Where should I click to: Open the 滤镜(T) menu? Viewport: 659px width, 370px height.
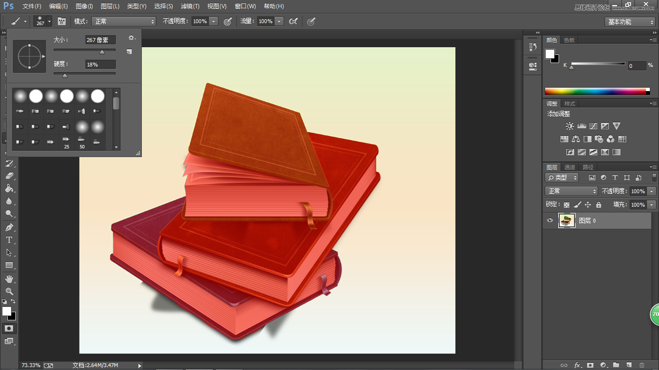[190, 6]
